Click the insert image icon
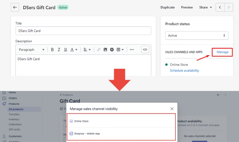Screen dimensions: 239x142 [105, 50]
